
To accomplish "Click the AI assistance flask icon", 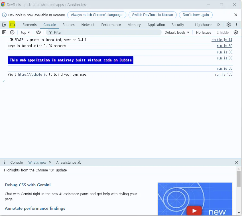I will tap(79, 162).
